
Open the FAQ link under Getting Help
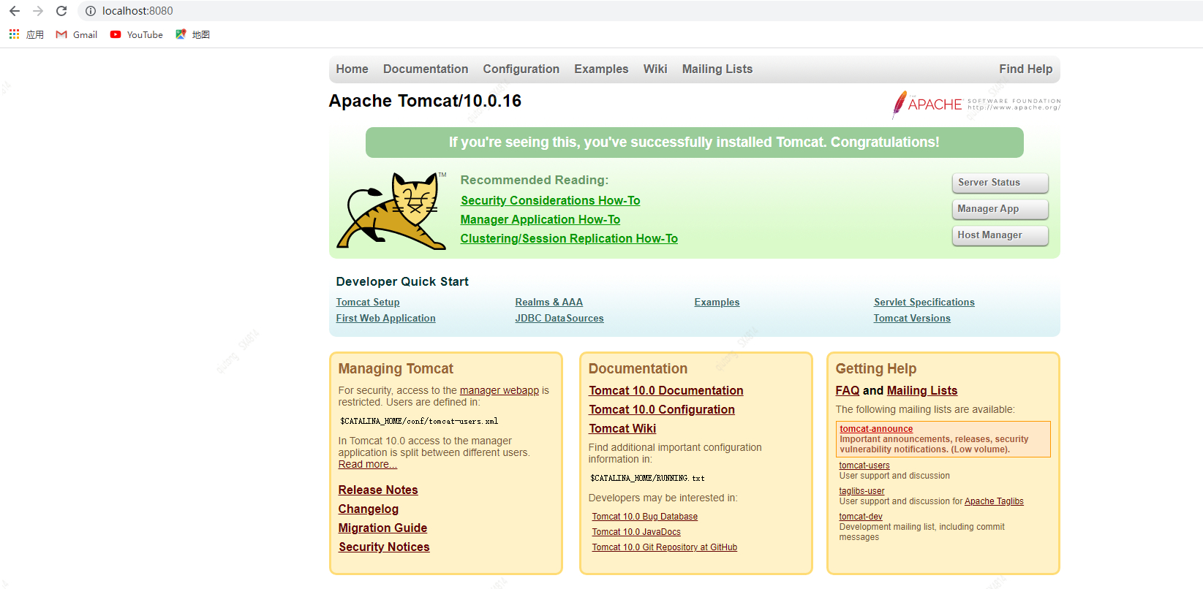848,390
